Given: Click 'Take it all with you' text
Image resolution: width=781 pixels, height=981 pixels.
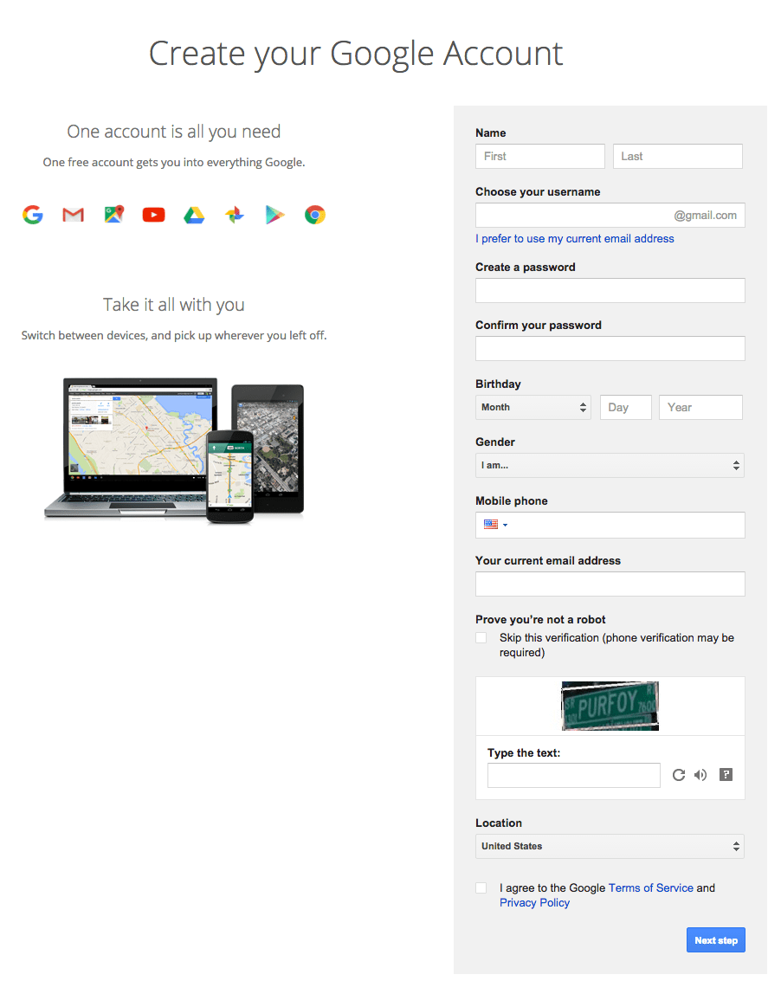Looking at the screenshot, I should point(173,305).
